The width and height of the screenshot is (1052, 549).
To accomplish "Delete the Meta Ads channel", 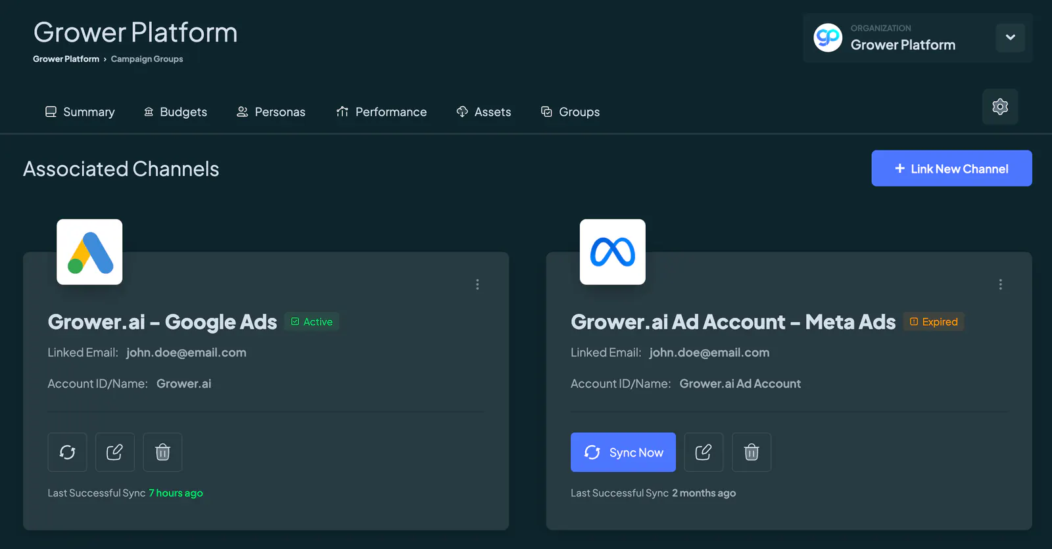I will tap(752, 452).
